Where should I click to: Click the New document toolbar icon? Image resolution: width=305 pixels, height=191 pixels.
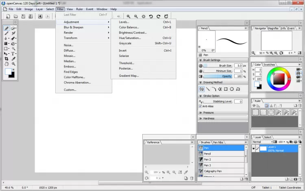8,16
